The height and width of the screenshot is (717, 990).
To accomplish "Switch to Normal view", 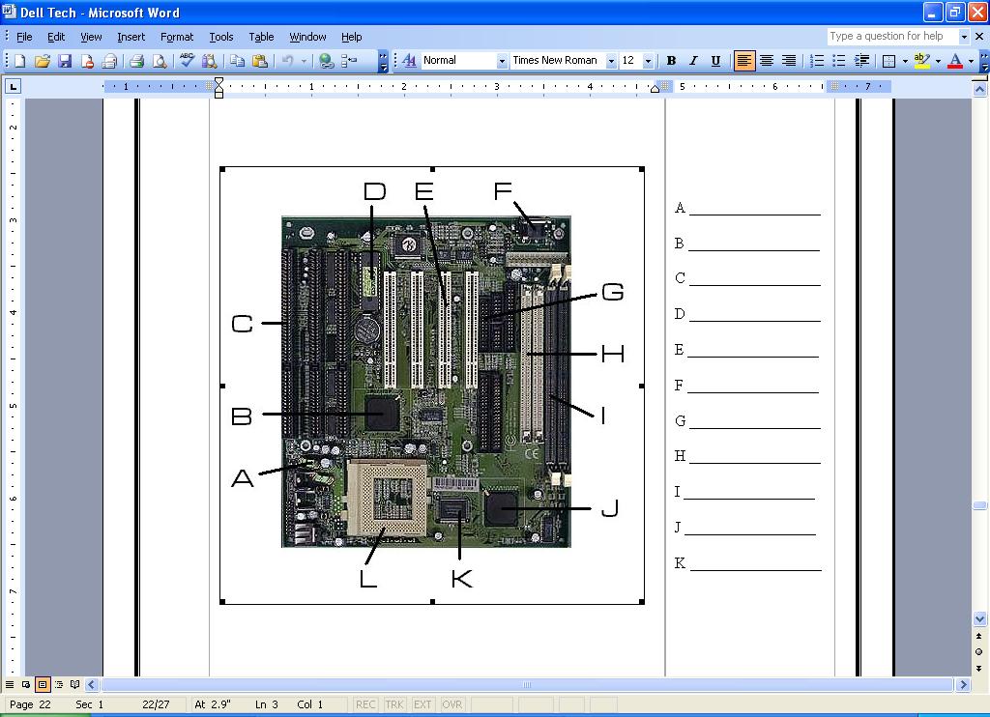I will [x=10, y=684].
